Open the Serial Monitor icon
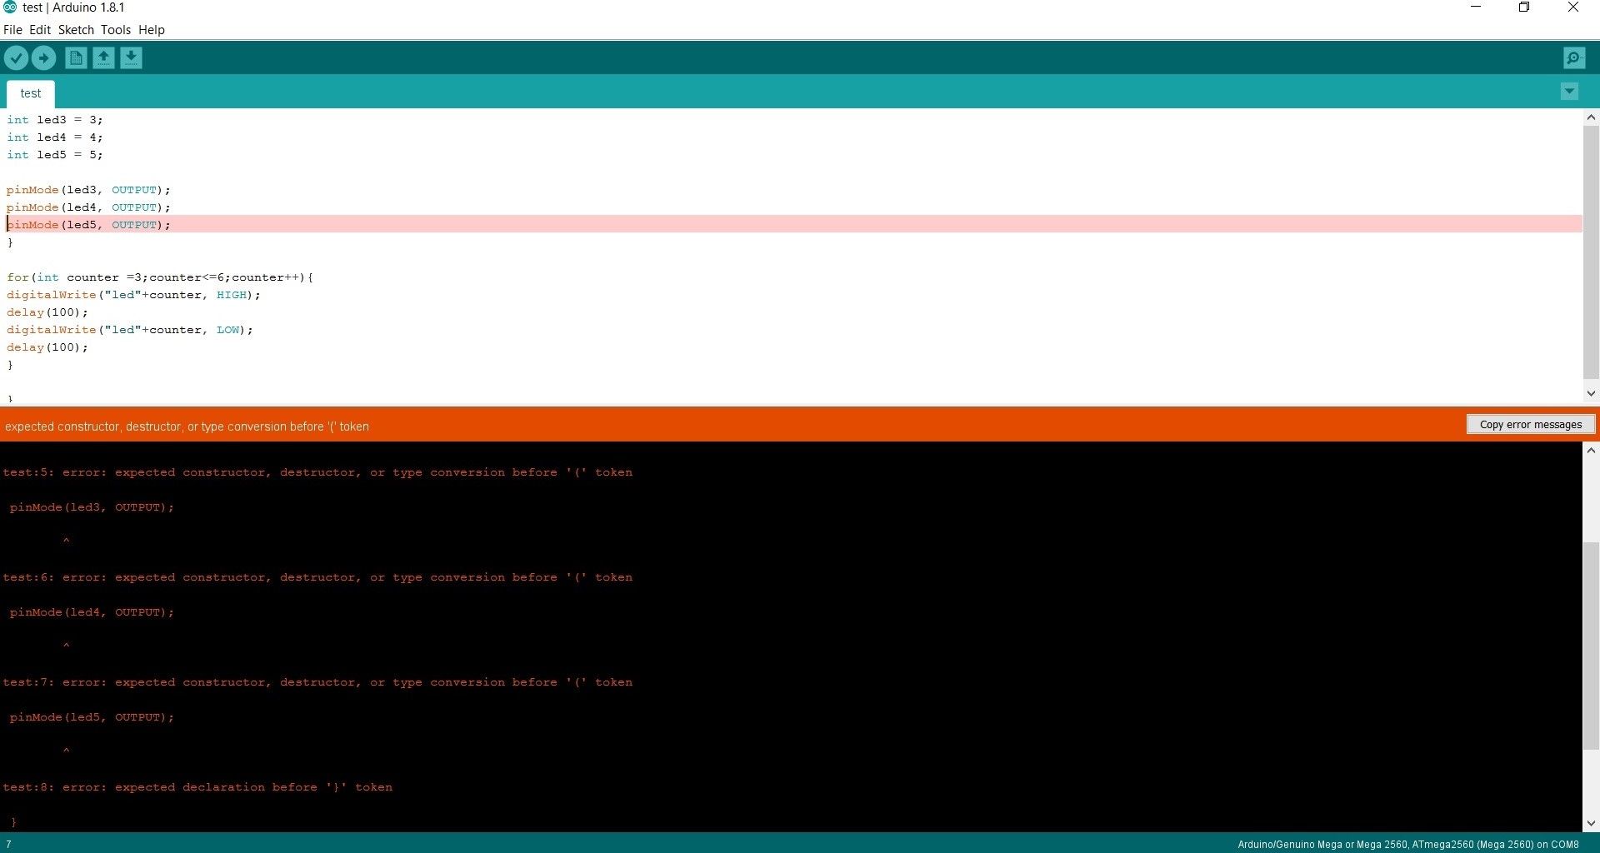 click(x=1574, y=57)
